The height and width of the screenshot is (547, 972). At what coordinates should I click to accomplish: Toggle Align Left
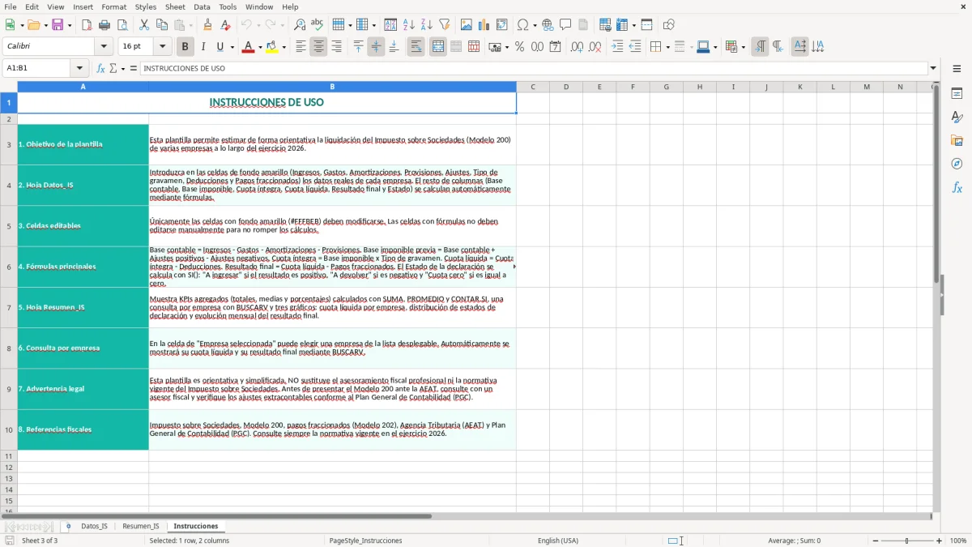301,47
